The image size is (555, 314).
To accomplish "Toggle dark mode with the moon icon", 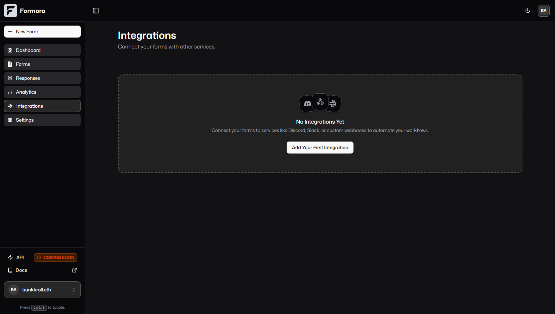I will coord(527,10).
